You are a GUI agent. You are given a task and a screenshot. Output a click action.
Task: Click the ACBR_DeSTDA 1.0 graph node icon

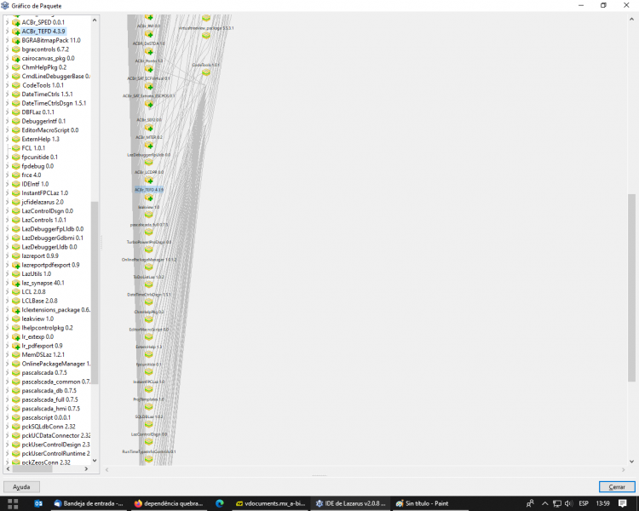(149, 51)
